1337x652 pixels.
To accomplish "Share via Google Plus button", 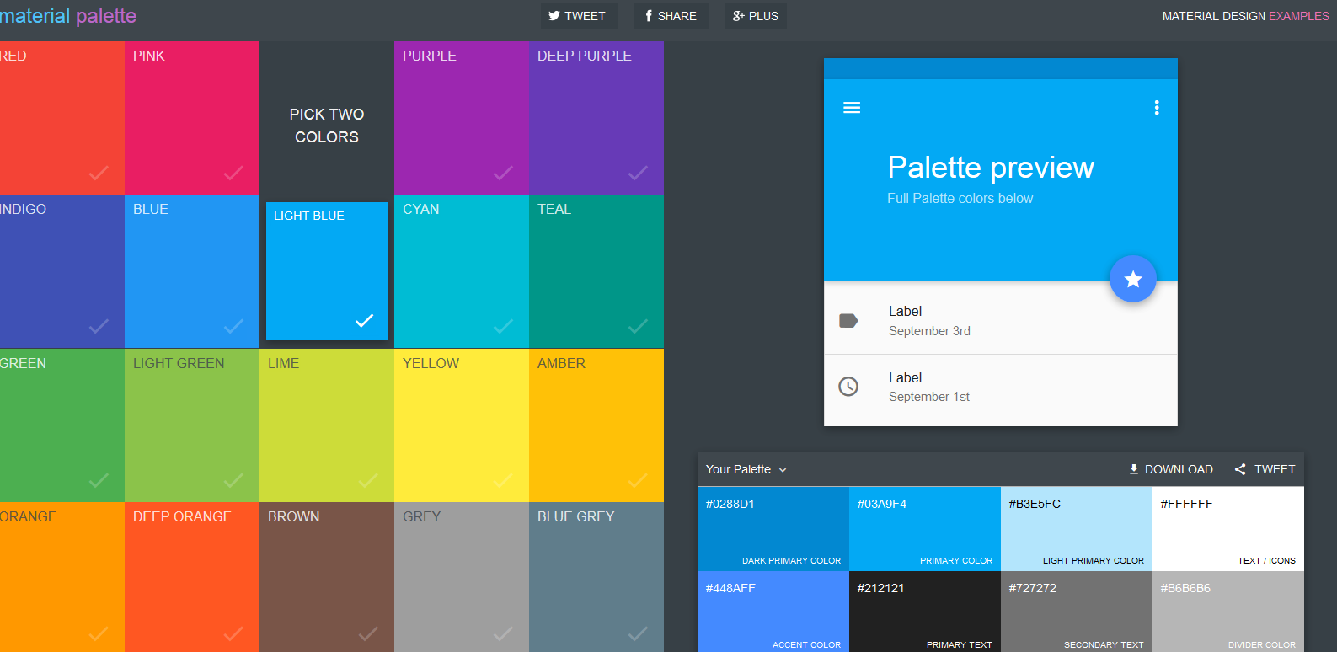I will click(756, 16).
